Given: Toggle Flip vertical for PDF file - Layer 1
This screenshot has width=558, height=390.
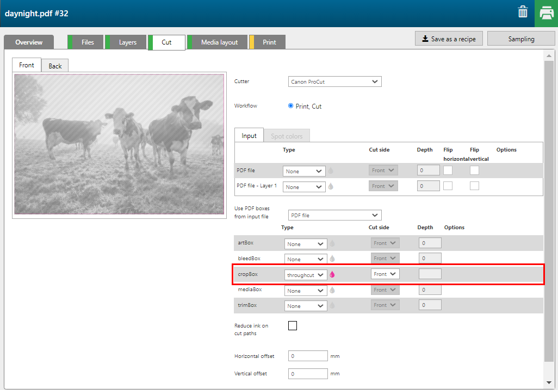Looking at the screenshot, I should pos(474,186).
